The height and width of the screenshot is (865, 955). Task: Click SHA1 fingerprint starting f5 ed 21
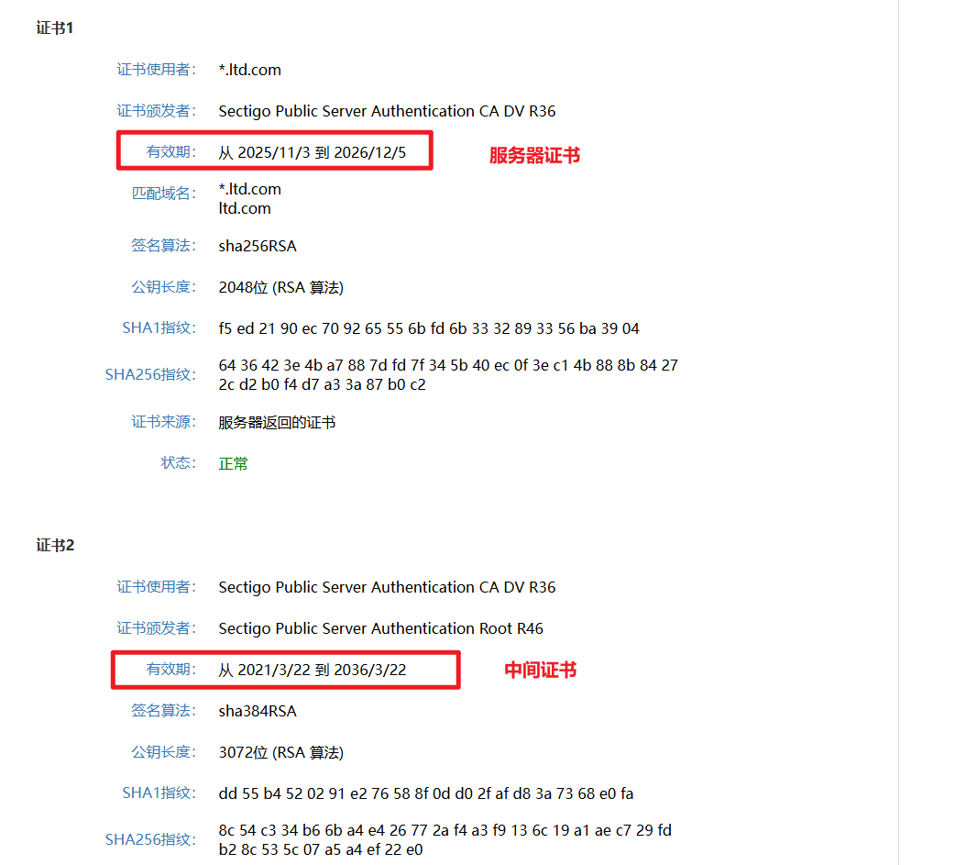coord(429,328)
